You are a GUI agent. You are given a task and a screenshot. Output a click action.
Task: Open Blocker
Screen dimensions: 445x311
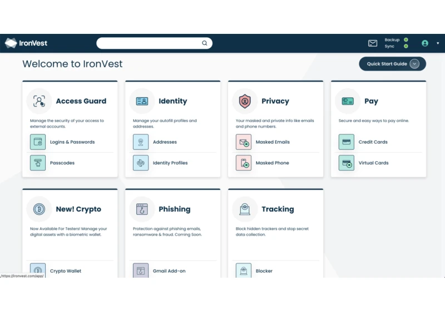click(x=264, y=271)
